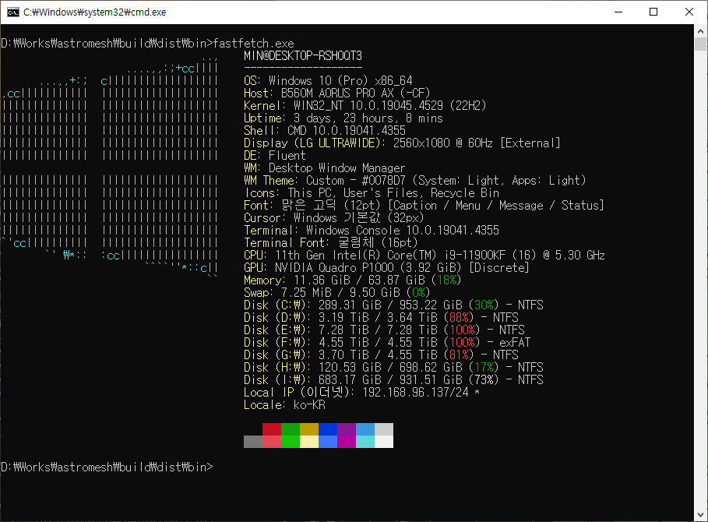This screenshot has width=708, height=522.
Task: Click the scrollbar up arrow
Action: coord(701,31)
